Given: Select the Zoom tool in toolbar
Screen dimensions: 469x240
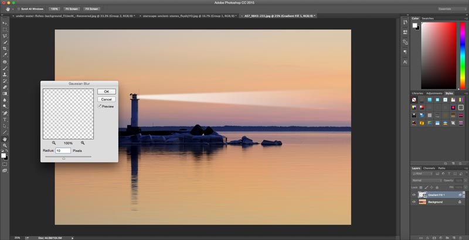Looking at the screenshot, I should (x=5, y=145).
